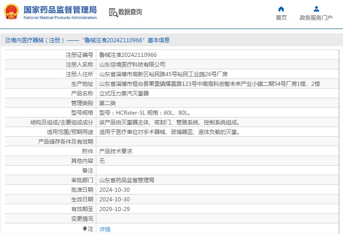Click National Medical Products Administration subtitle
Screen dimensions: 343x234
click(x=60, y=17)
